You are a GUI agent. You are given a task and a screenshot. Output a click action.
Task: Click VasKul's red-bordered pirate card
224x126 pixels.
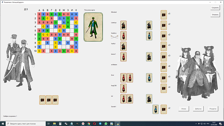[x=124, y=47]
